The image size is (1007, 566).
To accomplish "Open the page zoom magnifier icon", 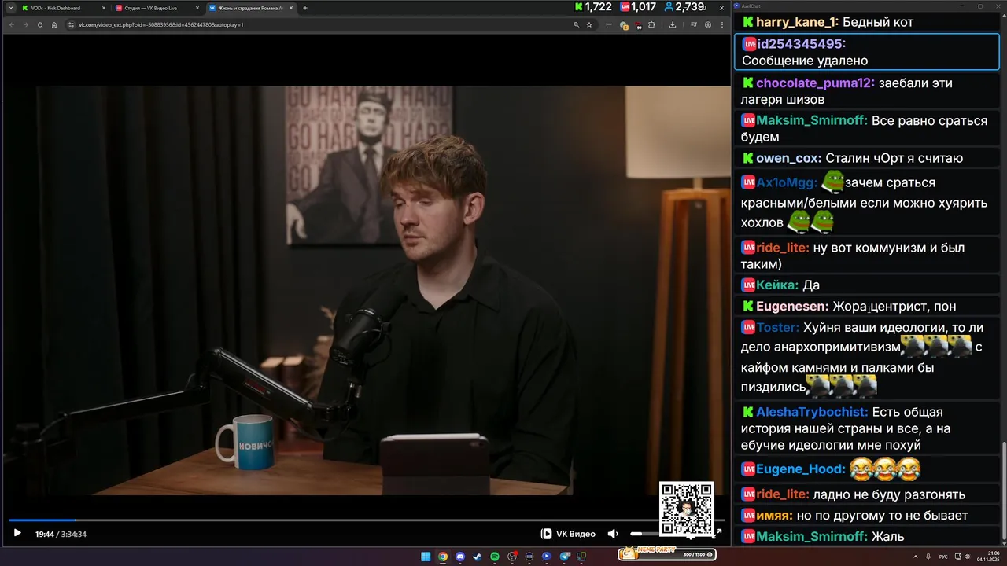I will coord(577,24).
